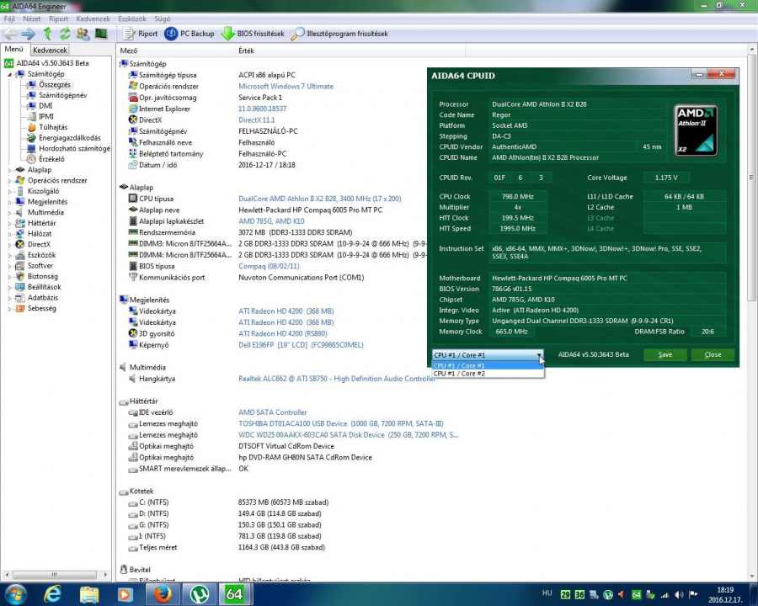Open the Eszközök menu
Viewport: 758px width, 606px height.
tap(132, 19)
